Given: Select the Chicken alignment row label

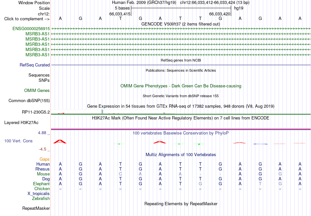Looking at the screenshot, I should point(42,189).
